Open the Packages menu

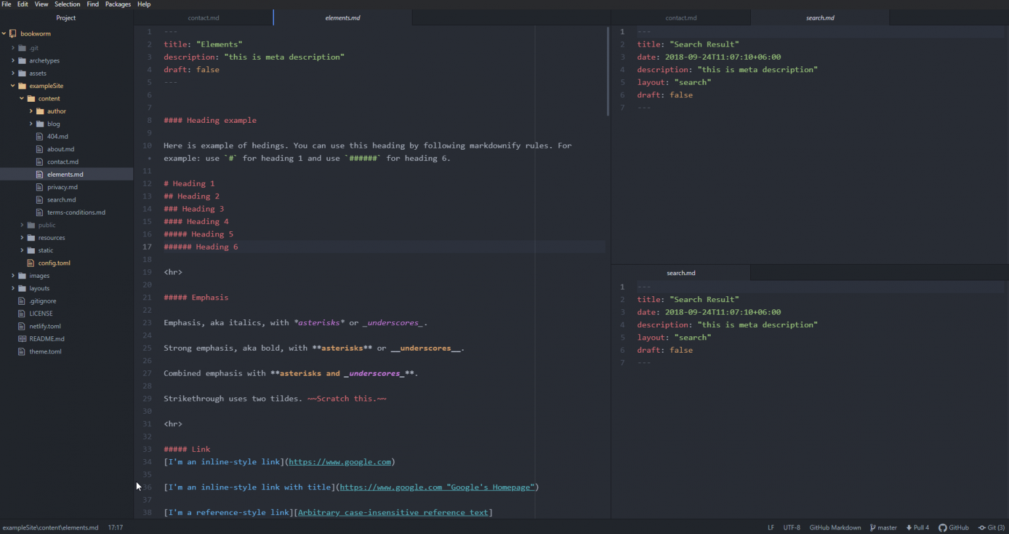point(118,4)
